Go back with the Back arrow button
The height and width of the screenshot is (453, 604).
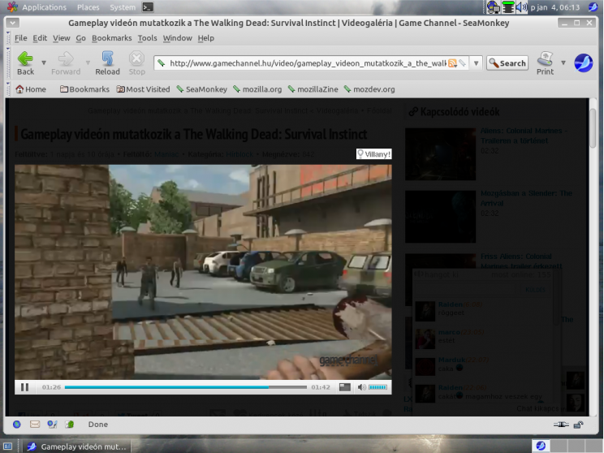click(25, 63)
